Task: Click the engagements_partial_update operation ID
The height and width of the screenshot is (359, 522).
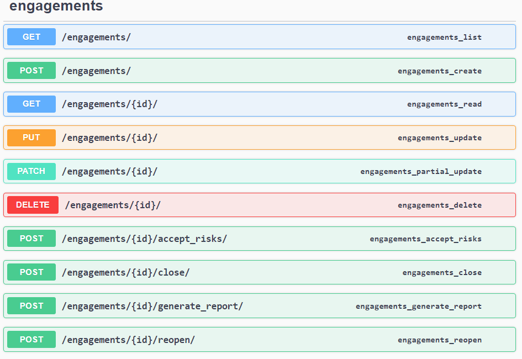Action: [x=421, y=172]
